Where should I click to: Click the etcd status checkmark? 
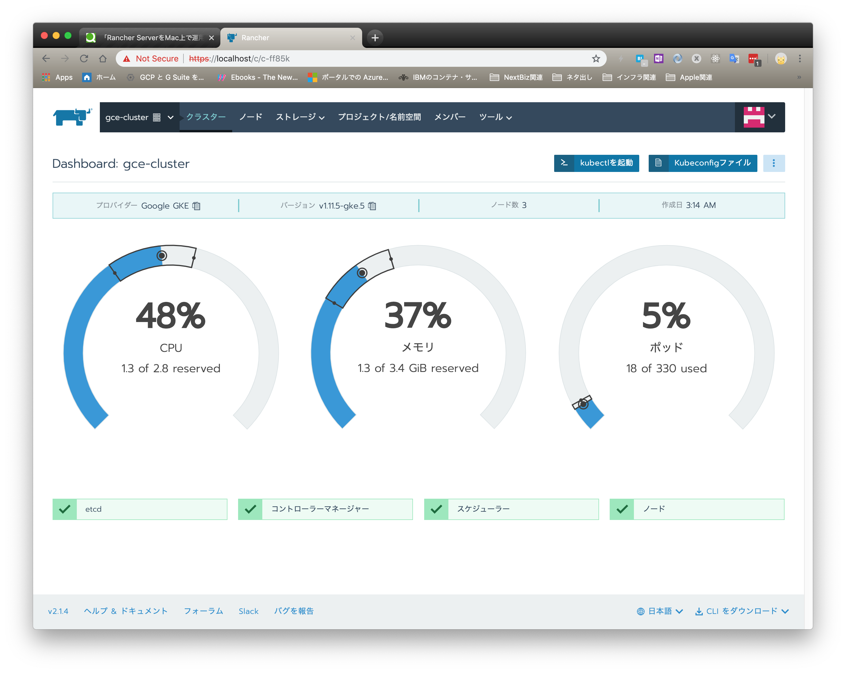[x=64, y=509]
